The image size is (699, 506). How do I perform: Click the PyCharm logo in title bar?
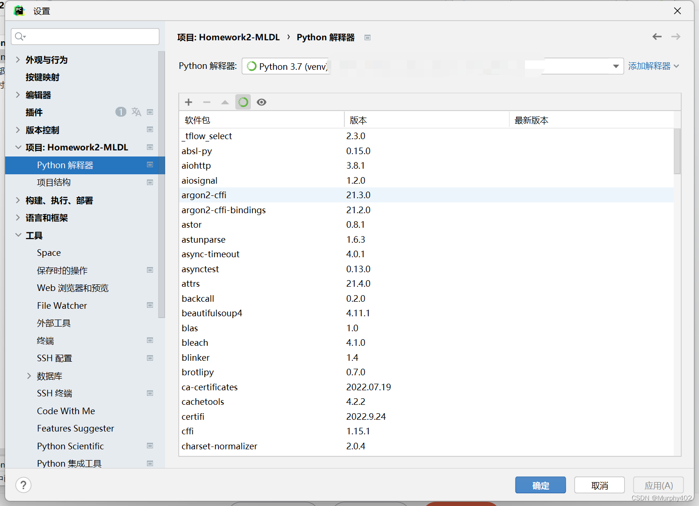pos(19,10)
